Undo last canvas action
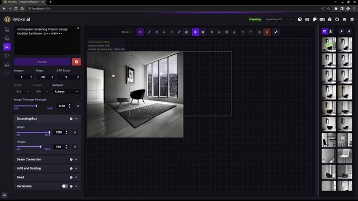 [x=243, y=32]
